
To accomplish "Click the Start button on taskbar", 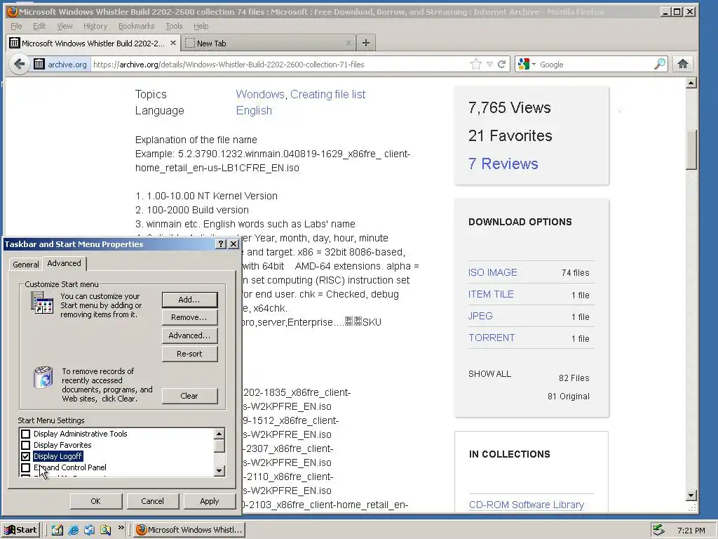I will pos(21,530).
